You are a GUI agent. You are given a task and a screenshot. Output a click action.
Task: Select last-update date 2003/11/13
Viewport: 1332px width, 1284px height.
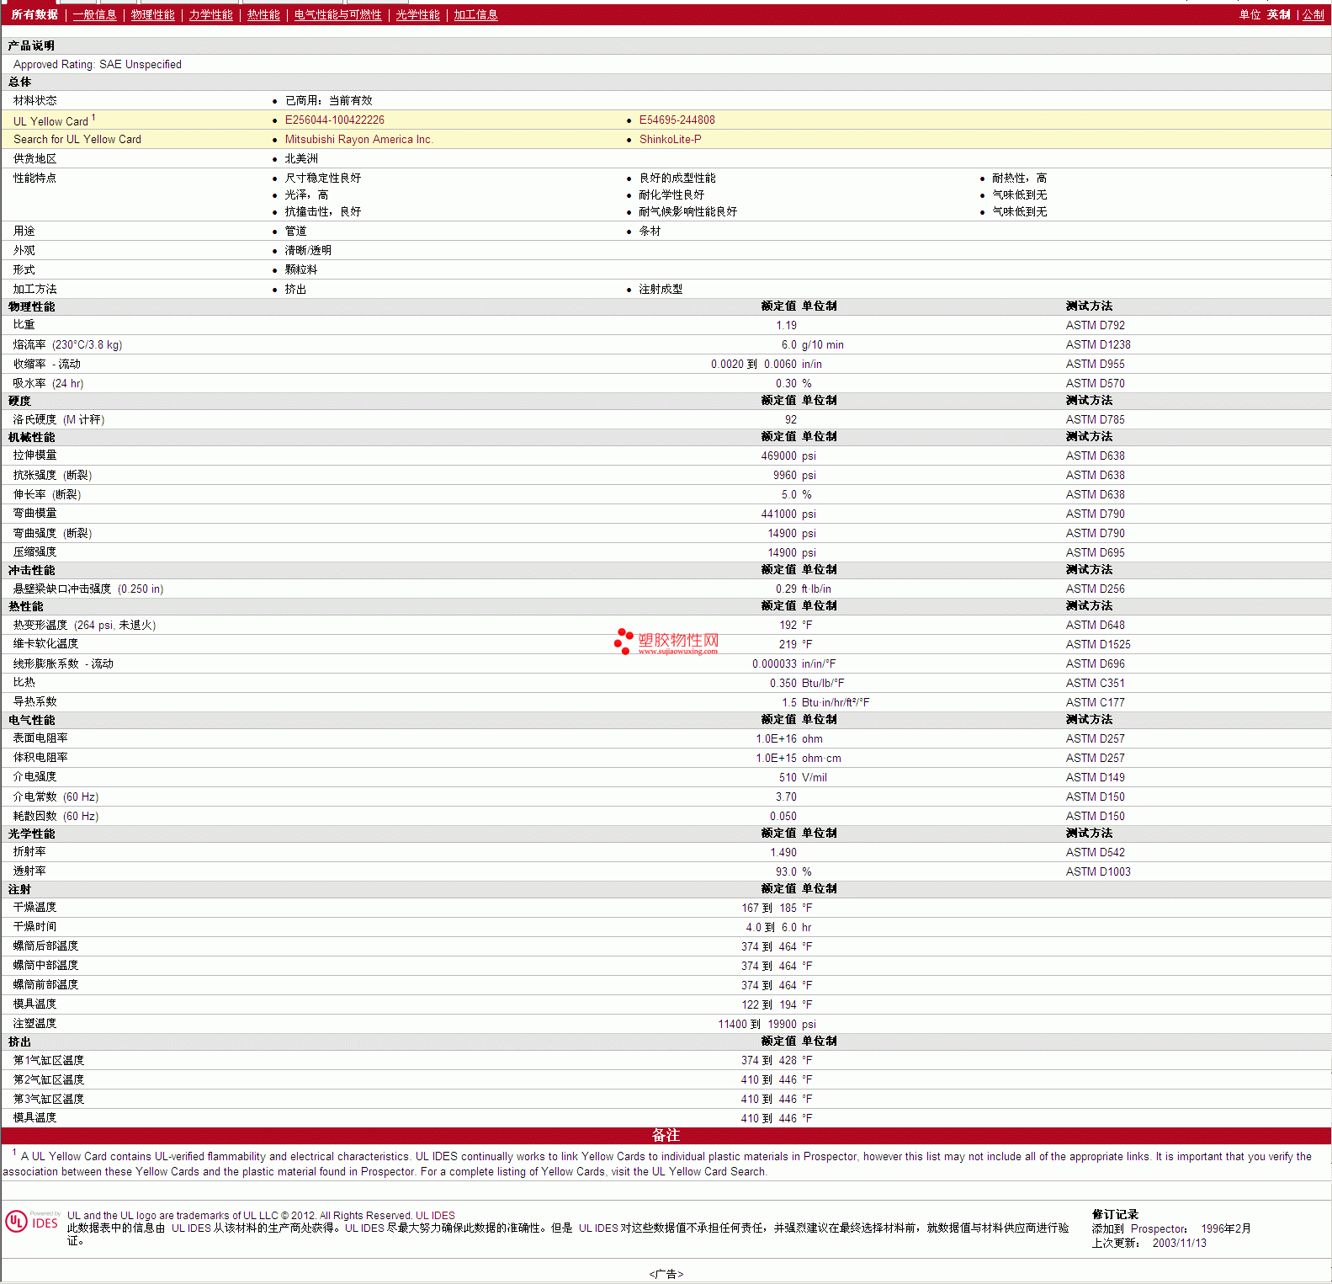[1180, 1244]
